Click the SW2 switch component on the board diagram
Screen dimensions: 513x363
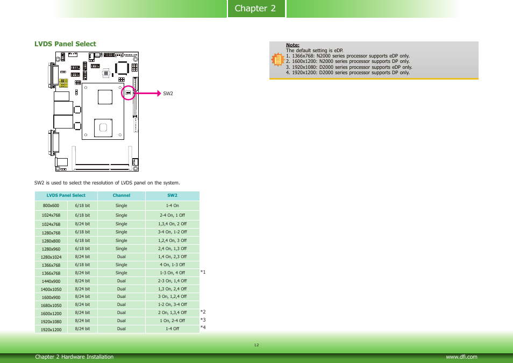[x=128, y=93]
